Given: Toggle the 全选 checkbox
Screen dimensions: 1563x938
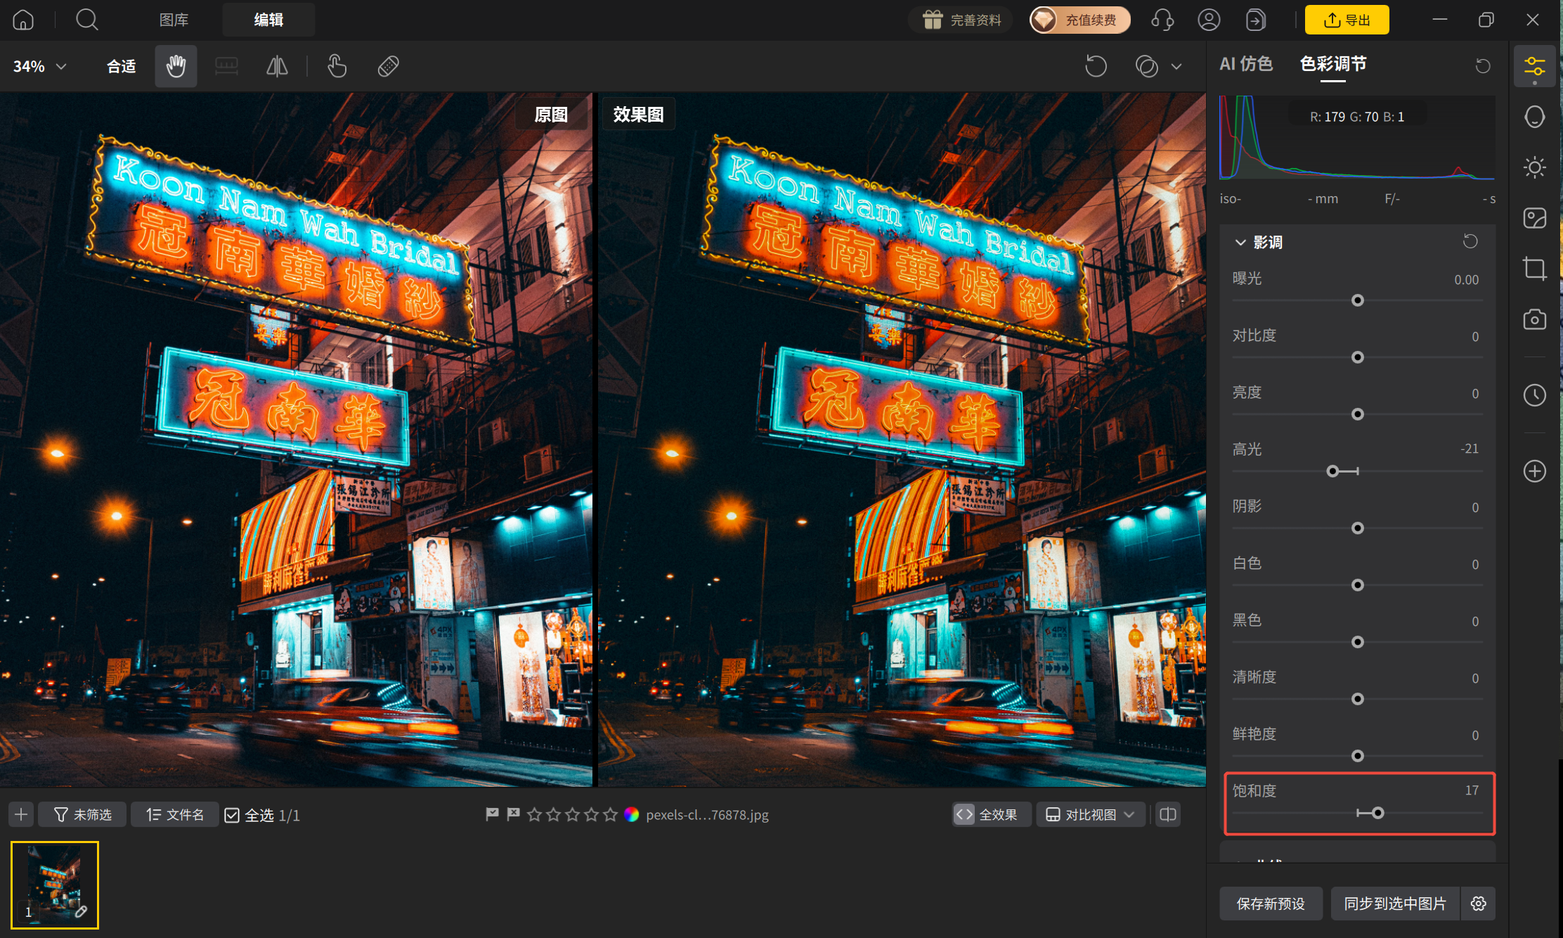Looking at the screenshot, I should (232, 815).
